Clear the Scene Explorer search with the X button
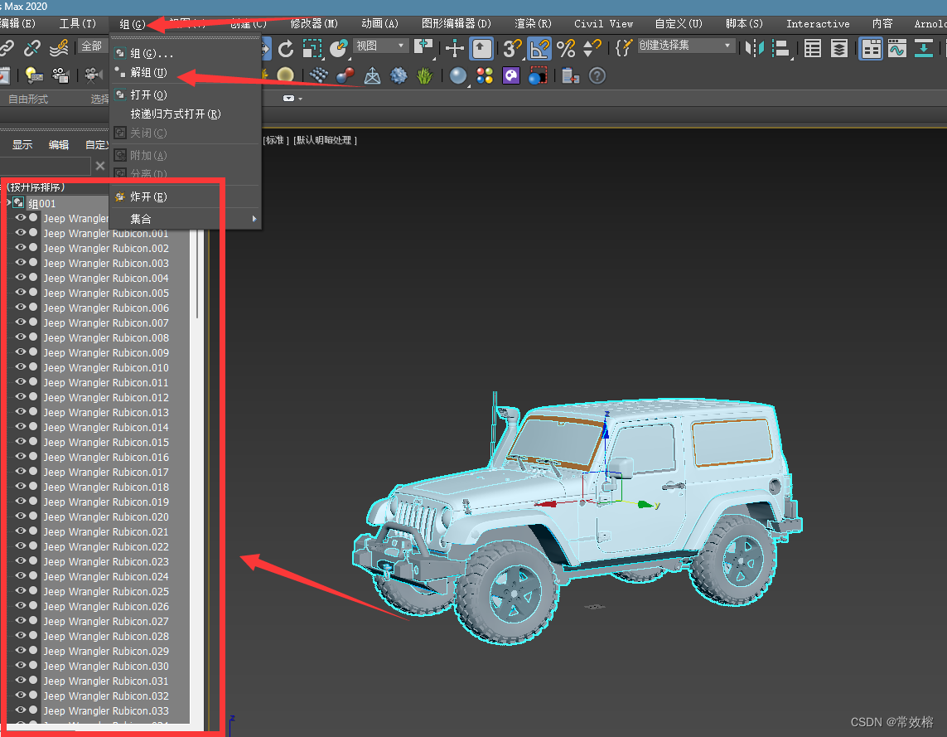 pyautogui.click(x=100, y=166)
